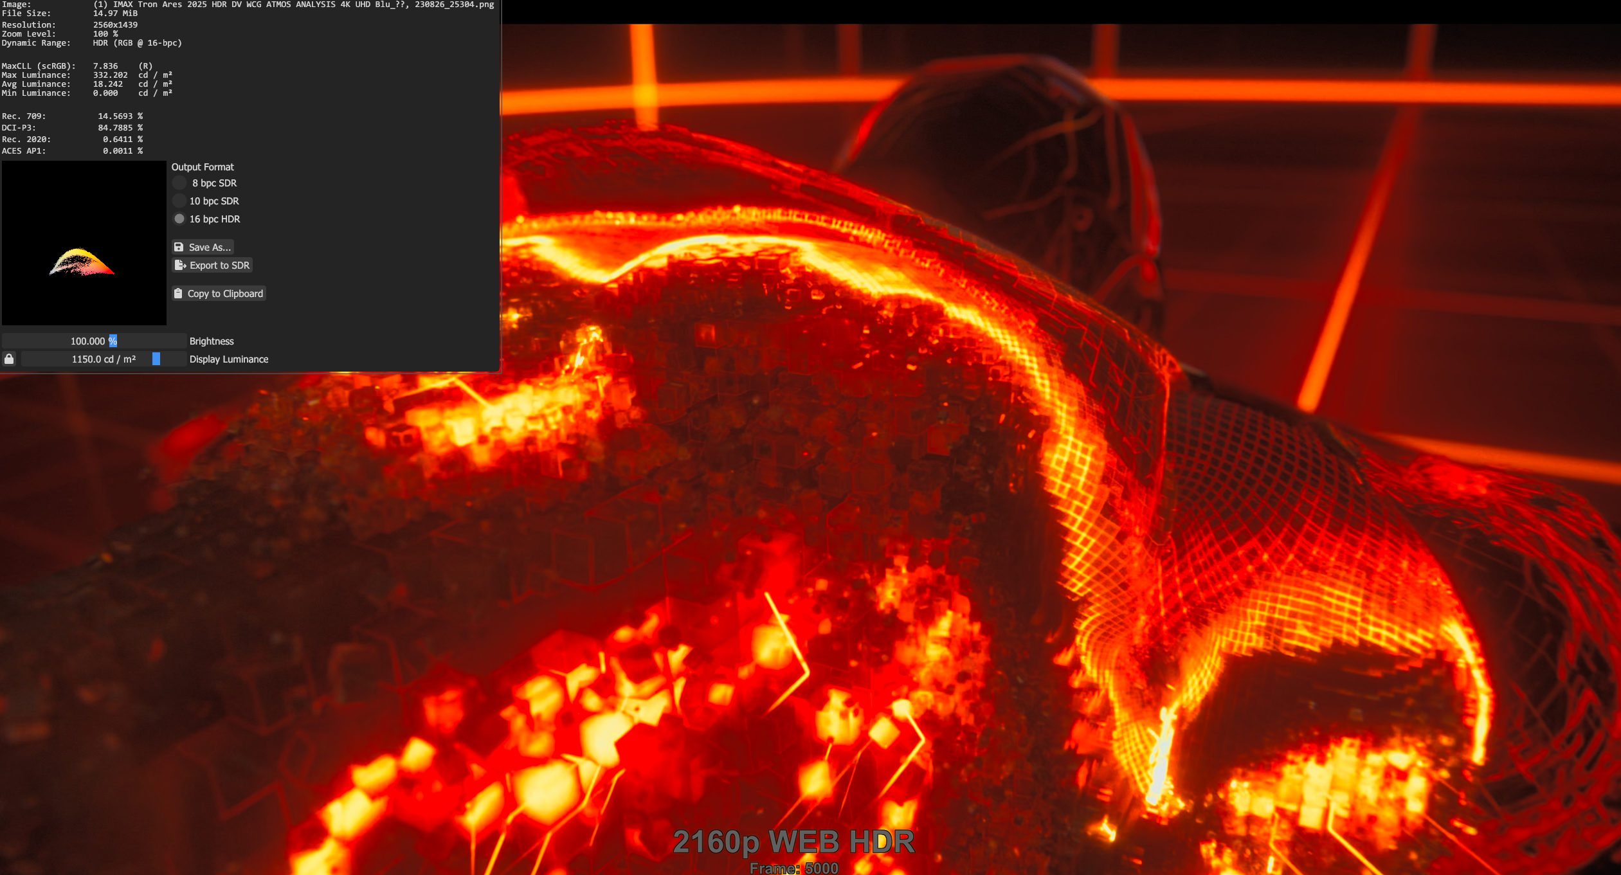Click the Max Luminance value 332.202
Image resolution: width=1621 pixels, height=875 pixels.
111,75
